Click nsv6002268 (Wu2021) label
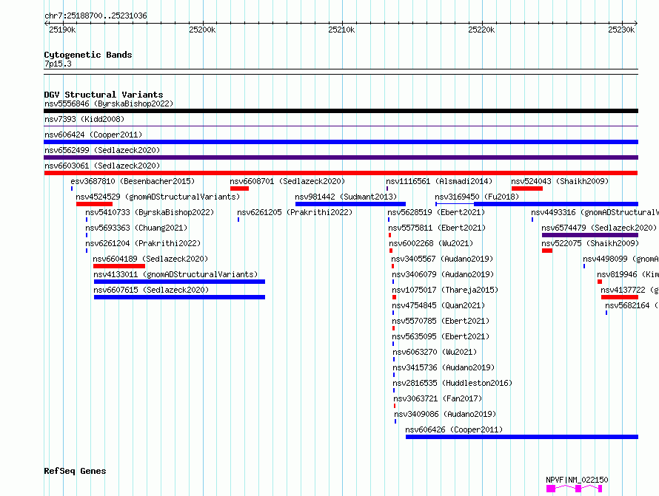659x496 pixels. pyautogui.click(x=431, y=243)
